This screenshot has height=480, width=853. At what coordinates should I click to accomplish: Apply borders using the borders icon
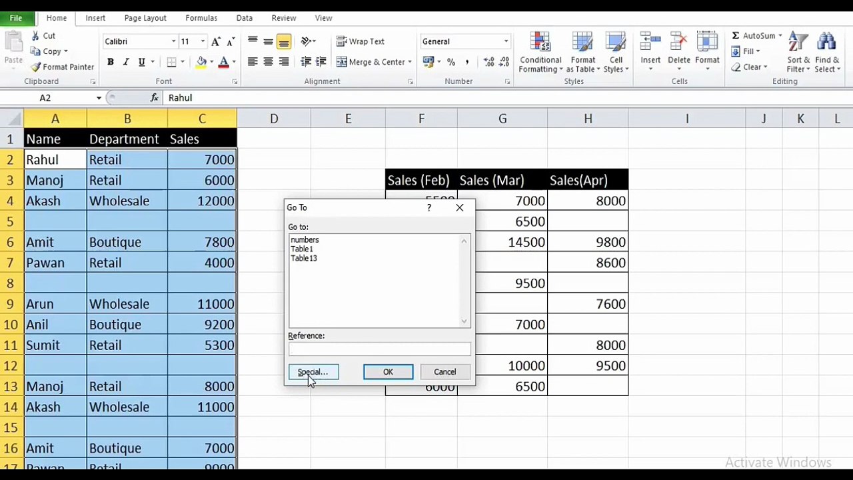(172, 62)
